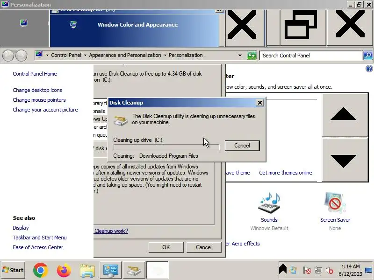Launch Firefox from taskbar
This screenshot has width=374, height=280.
pos(64,270)
